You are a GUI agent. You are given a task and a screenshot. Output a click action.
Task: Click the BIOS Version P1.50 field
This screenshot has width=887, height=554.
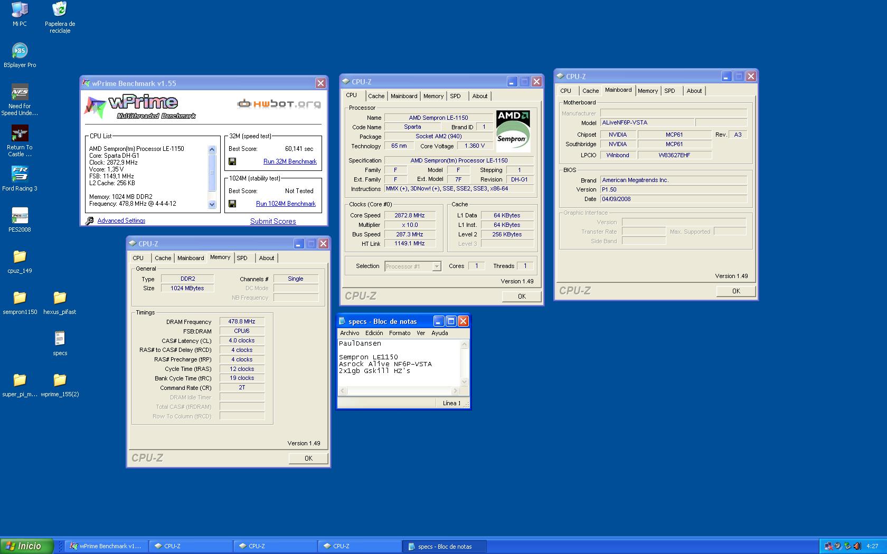[674, 189]
